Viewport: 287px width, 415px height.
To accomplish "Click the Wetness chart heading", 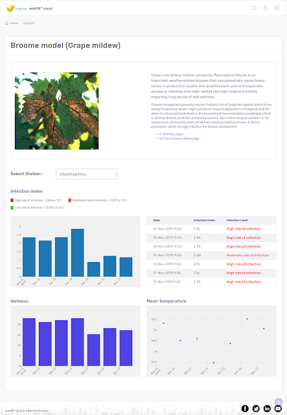I will coord(19,301).
